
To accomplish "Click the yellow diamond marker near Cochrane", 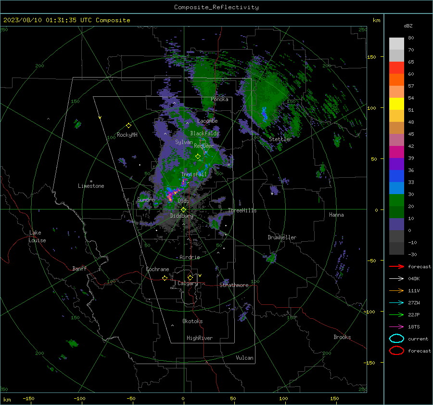I will tap(165, 278).
